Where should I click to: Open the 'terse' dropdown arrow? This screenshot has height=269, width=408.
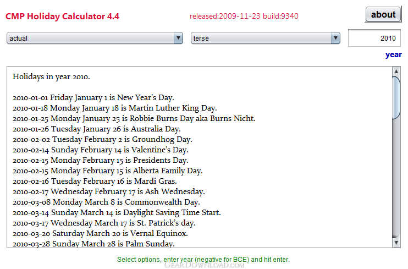tap(335, 38)
